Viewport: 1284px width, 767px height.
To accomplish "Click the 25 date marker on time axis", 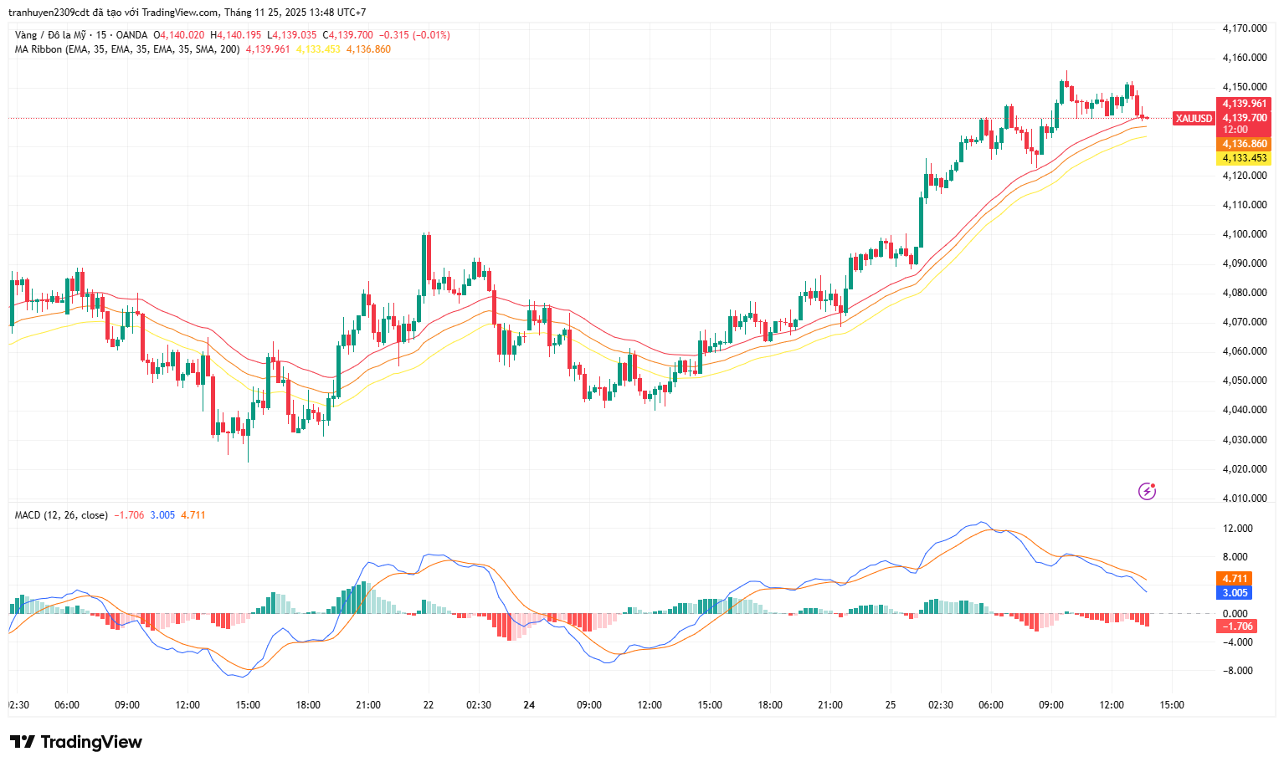I will point(891,705).
